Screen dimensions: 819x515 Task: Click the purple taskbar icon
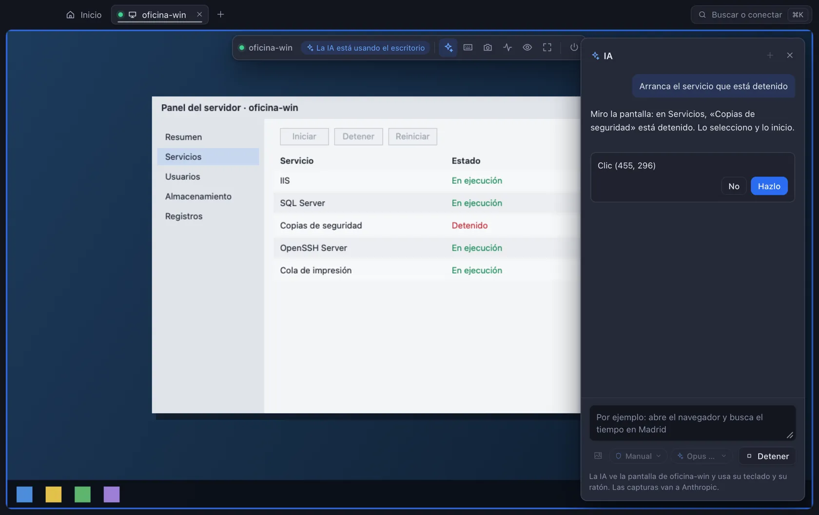click(x=112, y=494)
